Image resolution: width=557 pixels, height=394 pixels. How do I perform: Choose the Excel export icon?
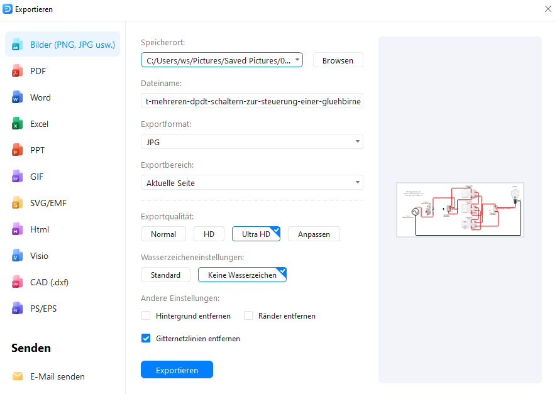pyautogui.click(x=18, y=124)
